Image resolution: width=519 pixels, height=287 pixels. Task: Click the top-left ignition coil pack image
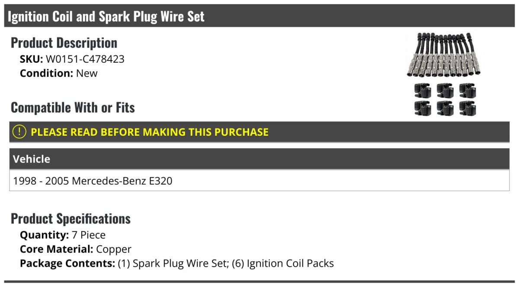pos(423,90)
